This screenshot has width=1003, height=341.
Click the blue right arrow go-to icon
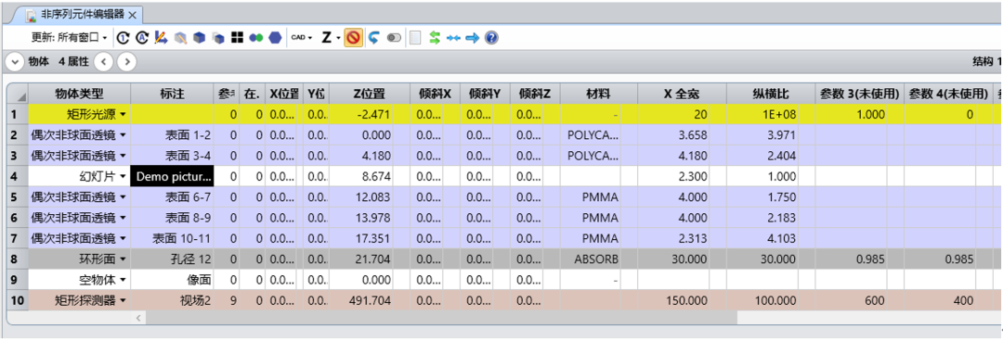point(472,38)
